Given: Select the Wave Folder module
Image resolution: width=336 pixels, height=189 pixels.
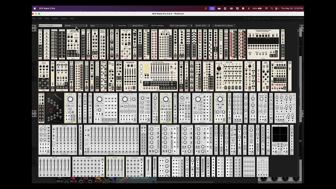Looking at the screenshot, I should point(266,76).
